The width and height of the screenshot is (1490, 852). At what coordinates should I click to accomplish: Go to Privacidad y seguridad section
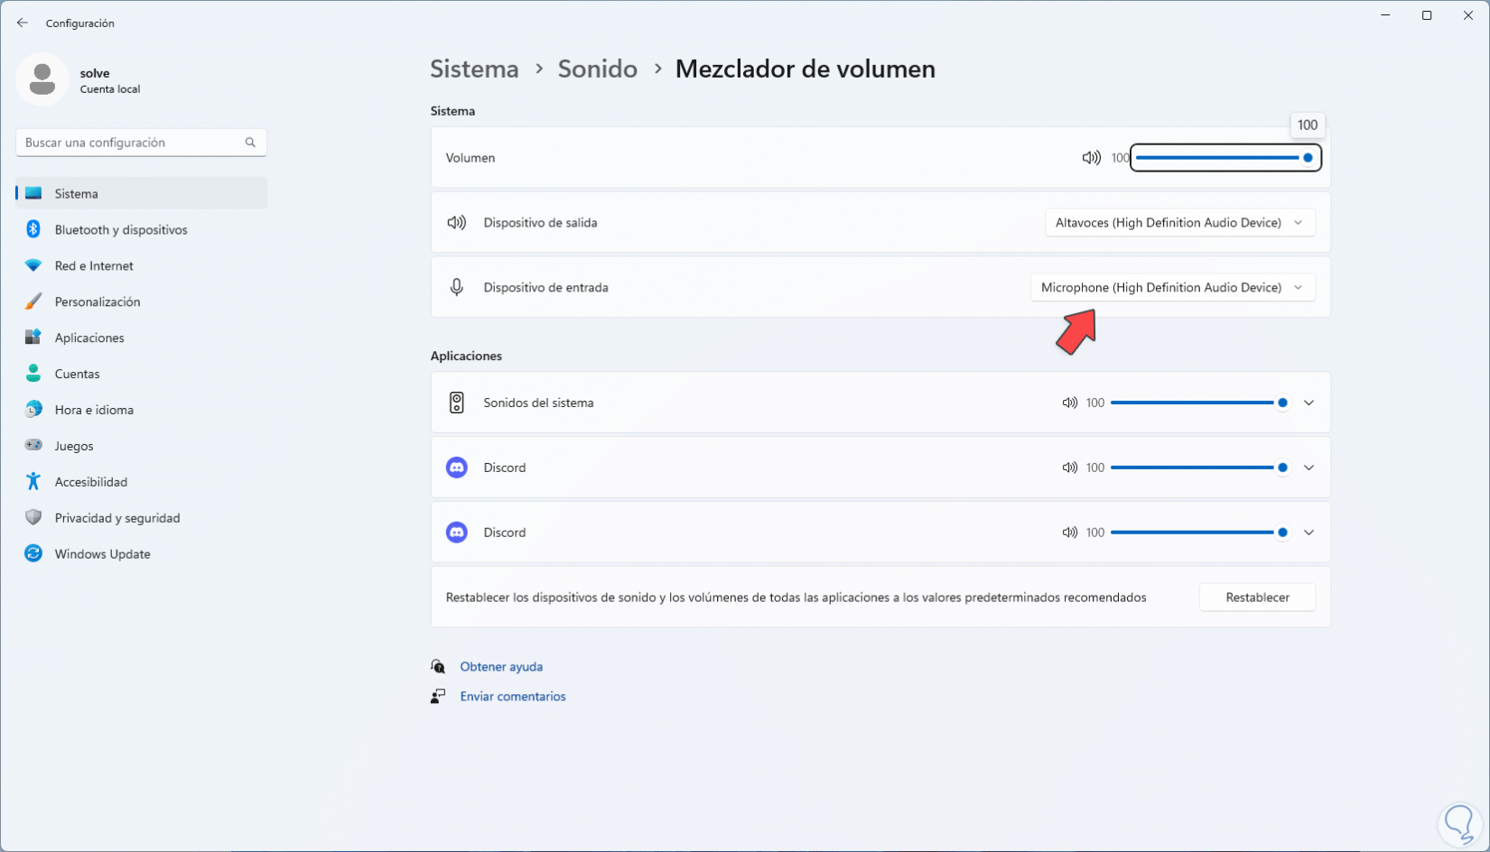coord(117,518)
